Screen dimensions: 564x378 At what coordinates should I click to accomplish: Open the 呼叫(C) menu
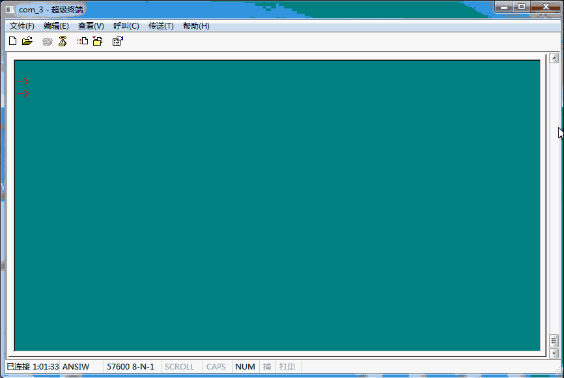point(126,26)
